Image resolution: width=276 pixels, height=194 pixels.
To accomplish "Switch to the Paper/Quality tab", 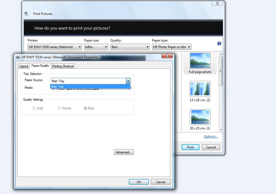I will coord(40,66).
